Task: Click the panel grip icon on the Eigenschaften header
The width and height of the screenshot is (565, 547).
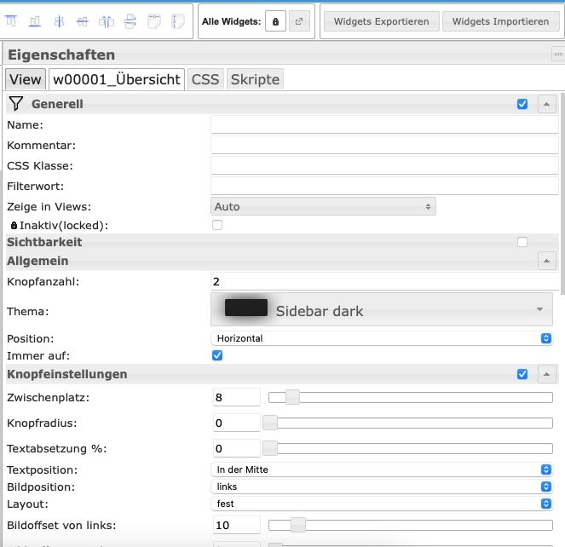Action: pyautogui.click(x=558, y=54)
